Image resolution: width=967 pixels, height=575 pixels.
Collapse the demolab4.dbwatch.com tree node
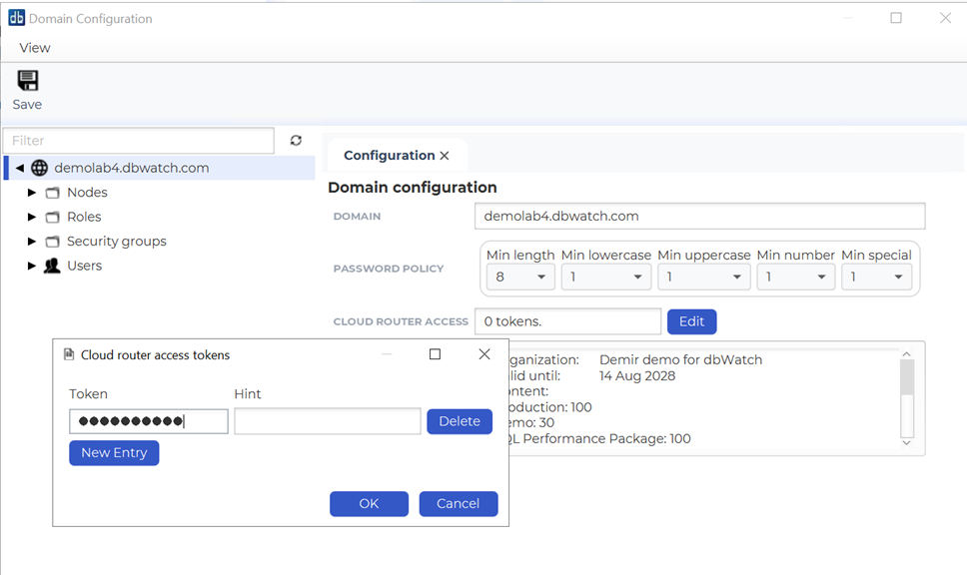pos(19,168)
